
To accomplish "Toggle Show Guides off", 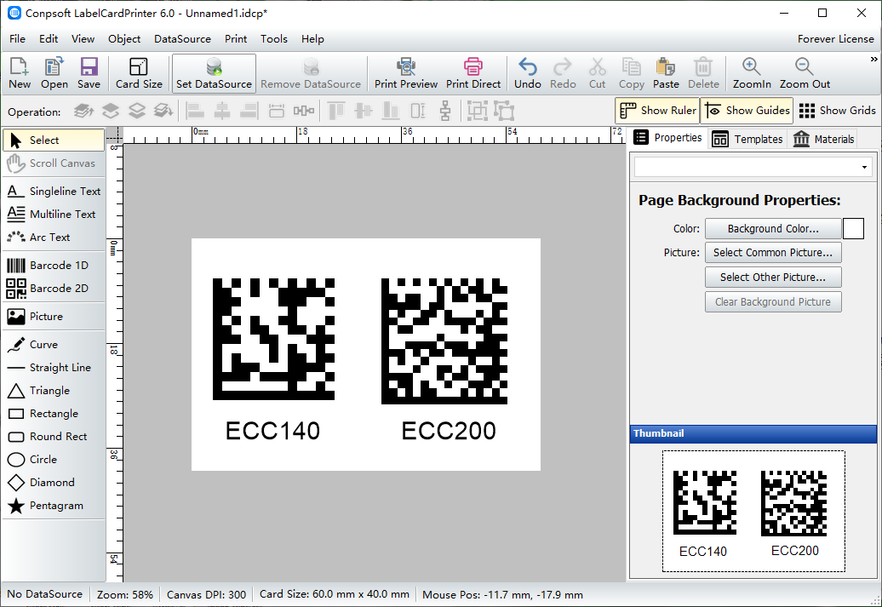I will (x=747, y=111).
